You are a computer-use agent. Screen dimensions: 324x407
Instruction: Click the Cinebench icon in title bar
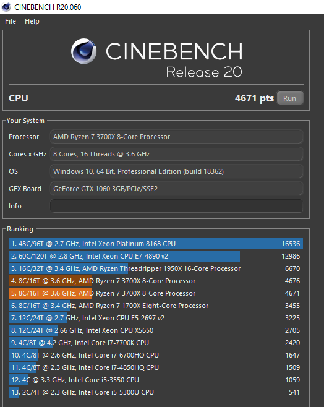(x=6, y=7)
